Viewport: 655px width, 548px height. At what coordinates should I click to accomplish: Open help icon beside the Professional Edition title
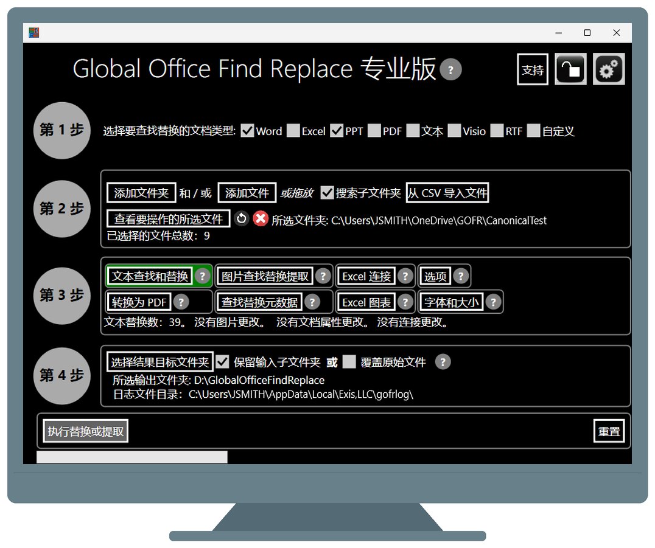coord(450,70)
